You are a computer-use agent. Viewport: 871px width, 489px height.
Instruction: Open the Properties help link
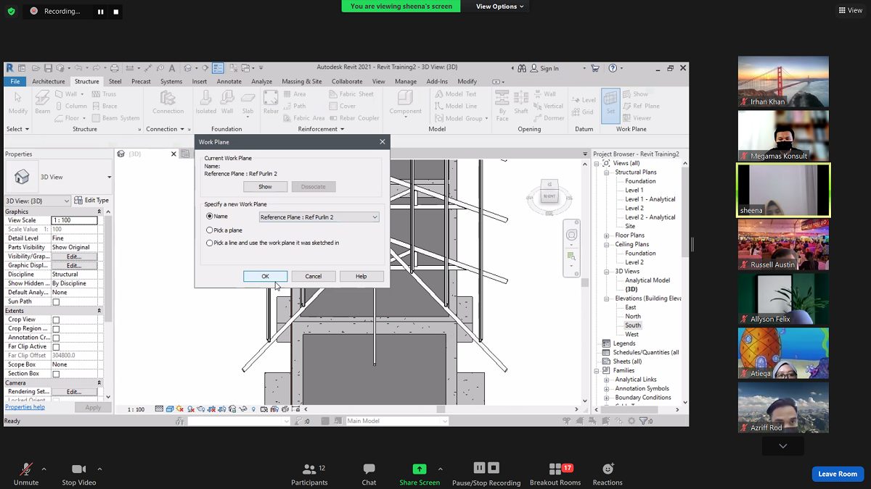click(x=25, y=407)
